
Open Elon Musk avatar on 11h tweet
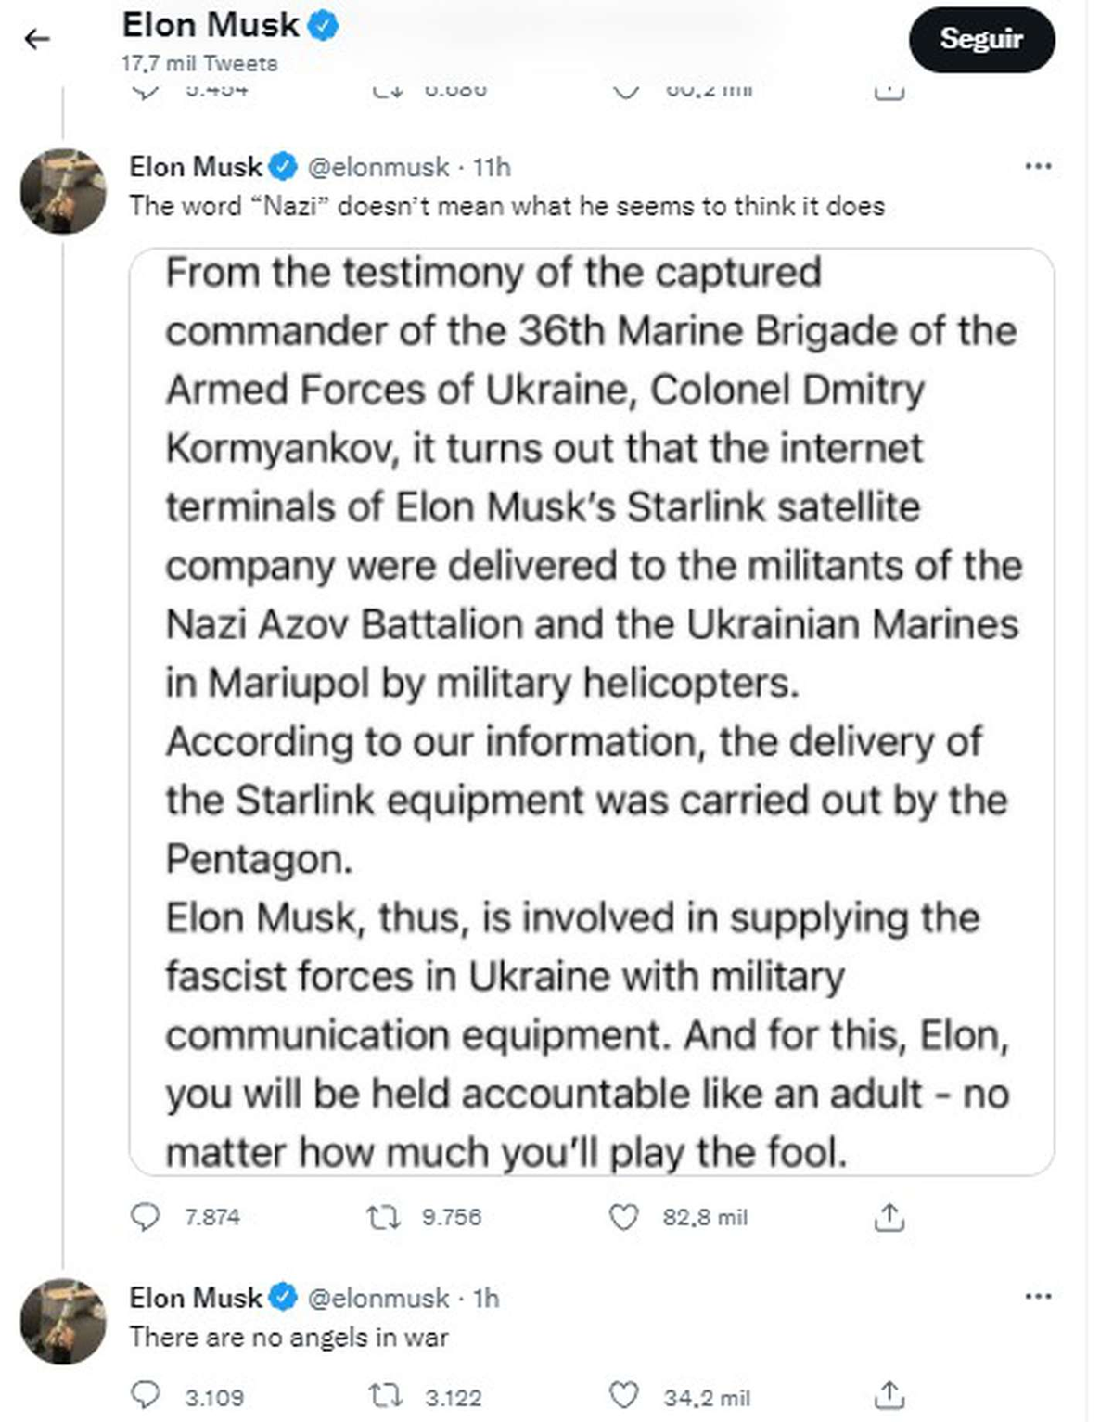pos(63,191)
